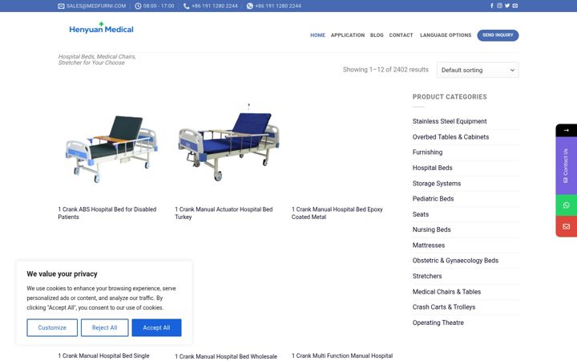Select Obstetric & Gynaecology Beds category
The height and width of the screenshot is (361, 577).
pos(455,261)
